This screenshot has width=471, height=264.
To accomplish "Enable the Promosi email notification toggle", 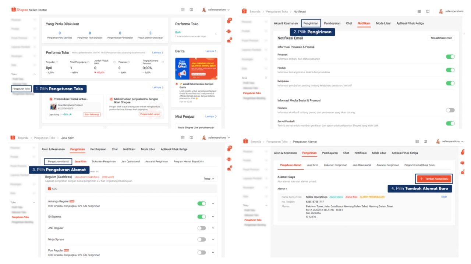I will click(x=450, y=110).
